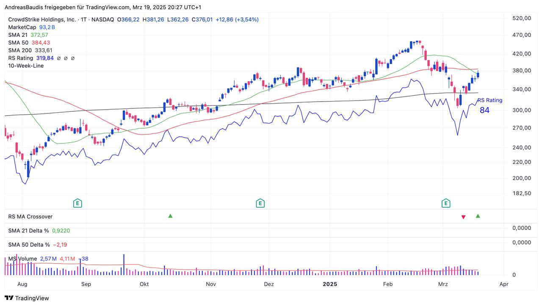The width and height of the screenshot is (542, 306).
Task: Select the 10-Week-Line legend entry
Action: 26,66
